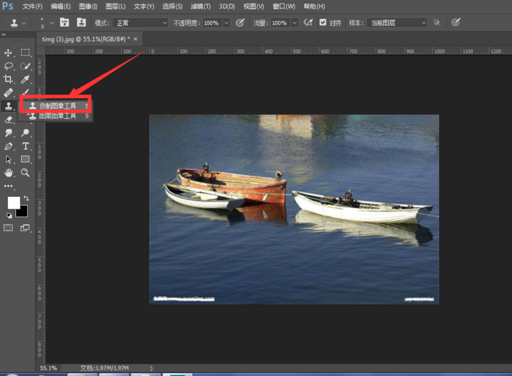The height and width of the screenshot is (376, 512).
Task: Click the white foreground color swatch
Action: [13, 202]
